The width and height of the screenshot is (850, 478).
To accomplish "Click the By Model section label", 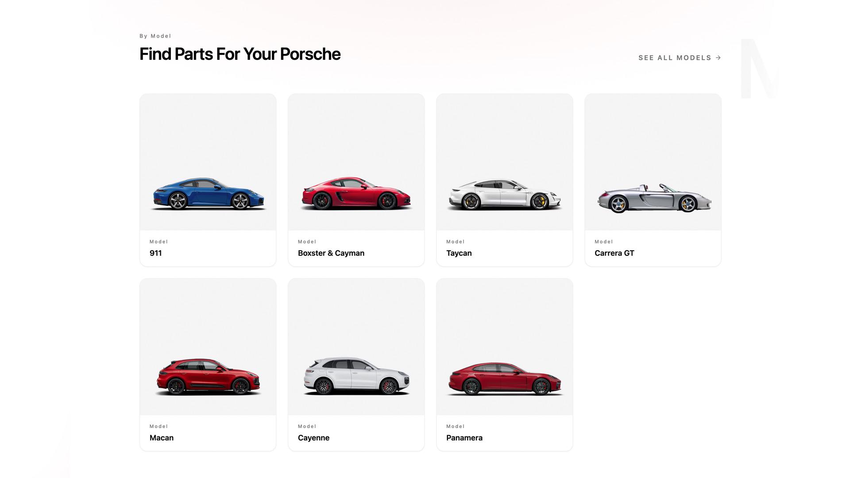I will 155,36.
